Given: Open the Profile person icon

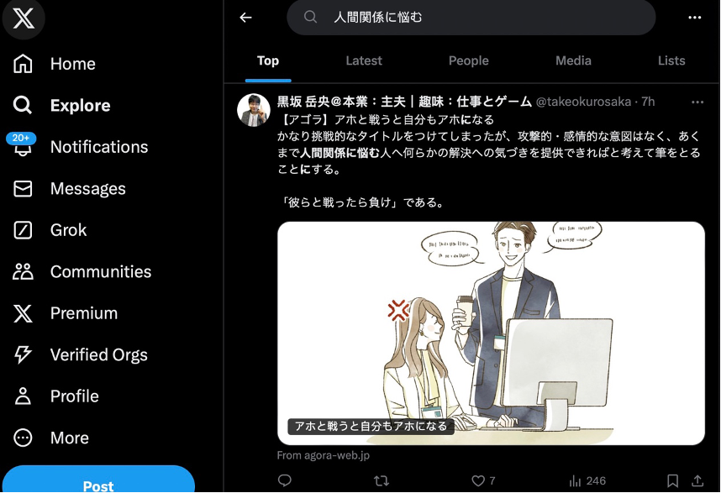Looking at the screenshot, I should tap(23, 396).
